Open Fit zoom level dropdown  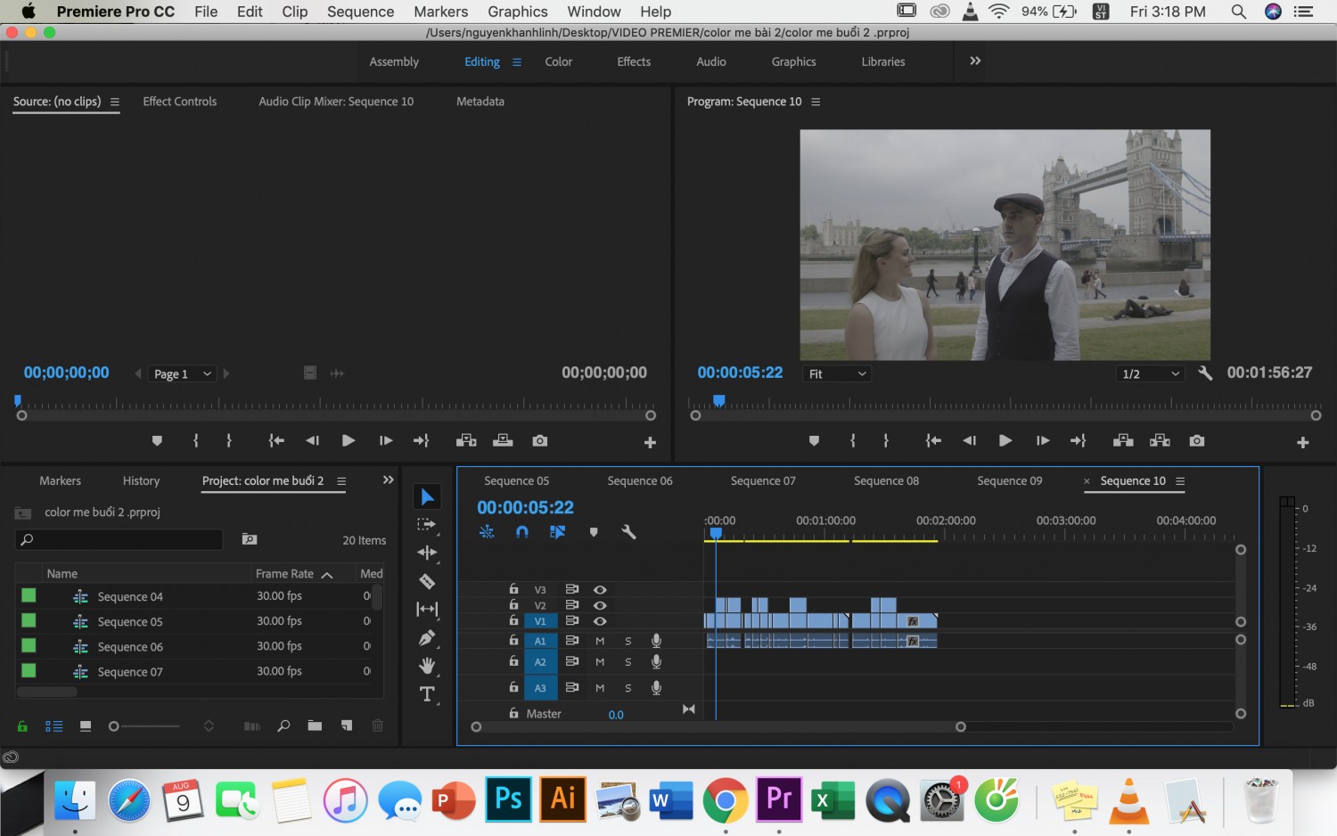[x=836, y=374]
